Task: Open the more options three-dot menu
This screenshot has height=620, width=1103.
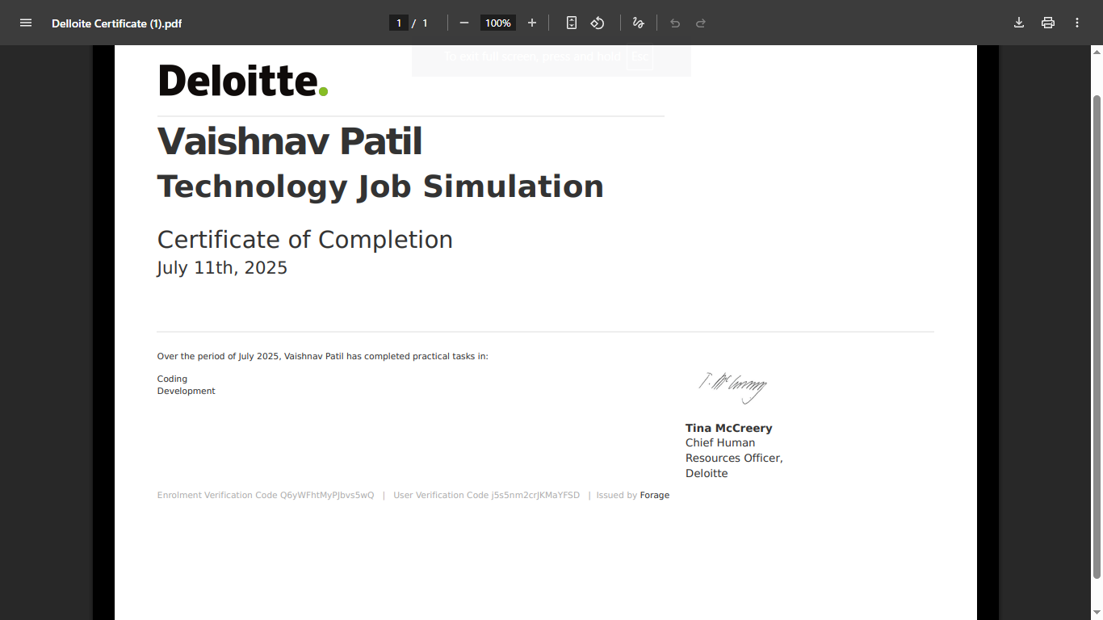Action: click(x=1077, y=23)
